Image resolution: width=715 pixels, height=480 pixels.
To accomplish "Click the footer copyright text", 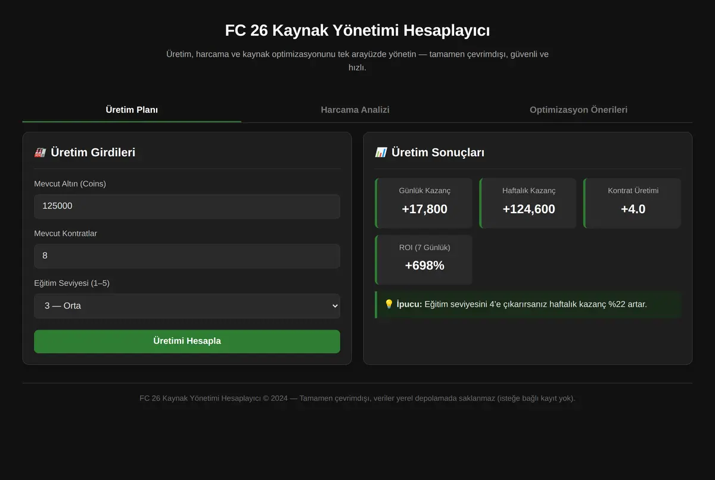I will 357,398.
